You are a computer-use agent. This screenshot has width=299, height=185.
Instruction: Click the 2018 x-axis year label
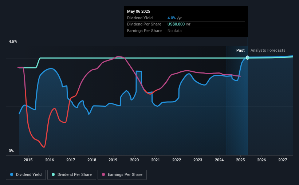click(x=92, y=160)
